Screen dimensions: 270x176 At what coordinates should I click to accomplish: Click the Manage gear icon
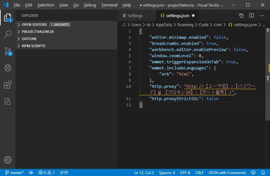(x=8, y=160)
